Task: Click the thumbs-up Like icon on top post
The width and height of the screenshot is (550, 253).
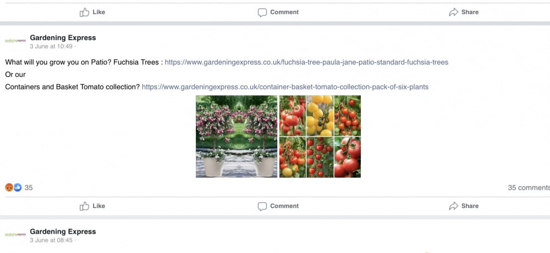Action: (x=85, y=12)
